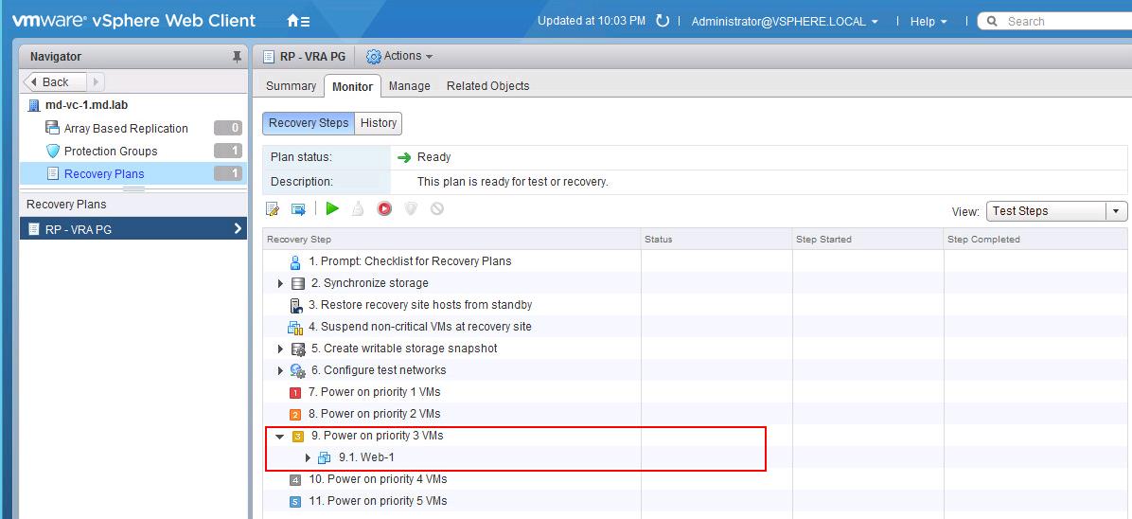Click md-vc-1.md.lab vCenter entry

coord(87,105)
